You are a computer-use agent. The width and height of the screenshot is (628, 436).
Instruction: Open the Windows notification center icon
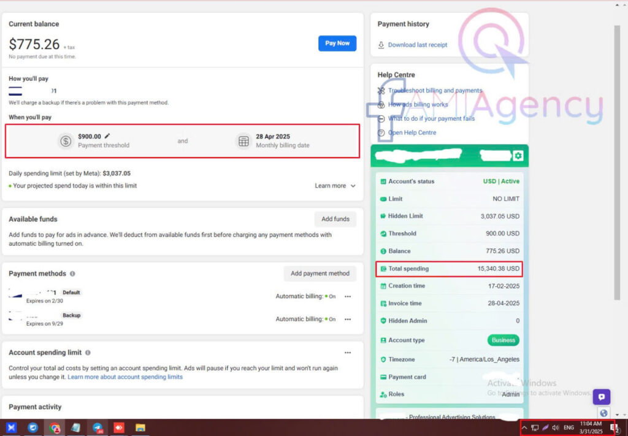point(614,429)
